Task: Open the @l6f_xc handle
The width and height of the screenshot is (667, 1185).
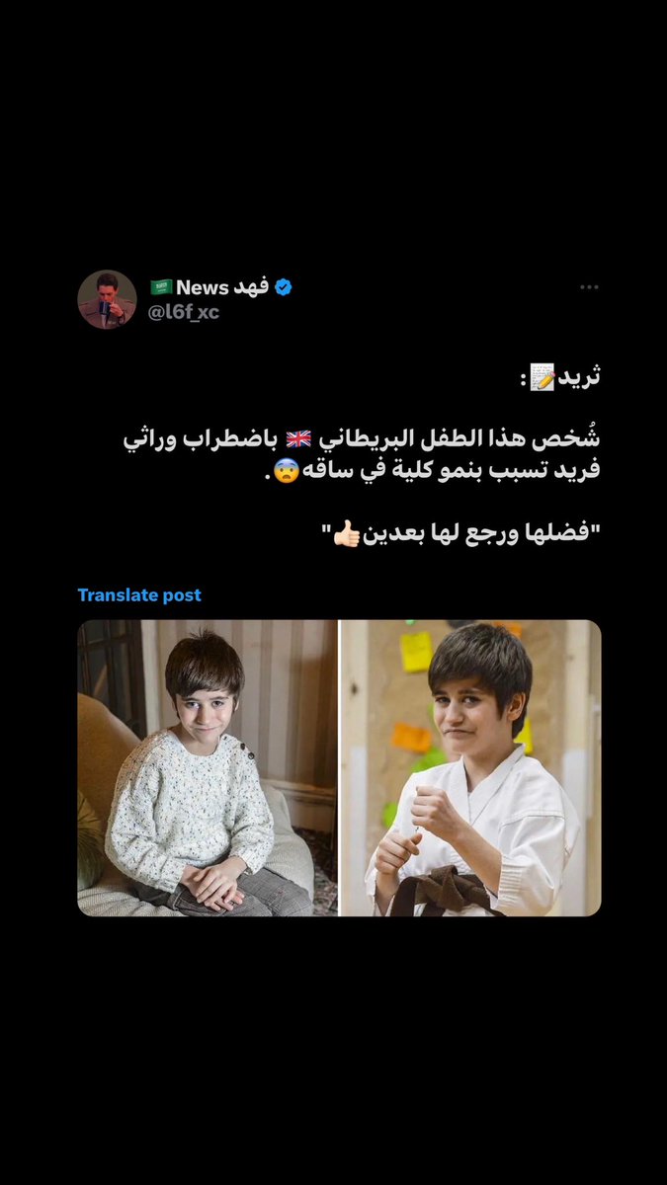Action: pyautogui.click(x=184, y=312)
